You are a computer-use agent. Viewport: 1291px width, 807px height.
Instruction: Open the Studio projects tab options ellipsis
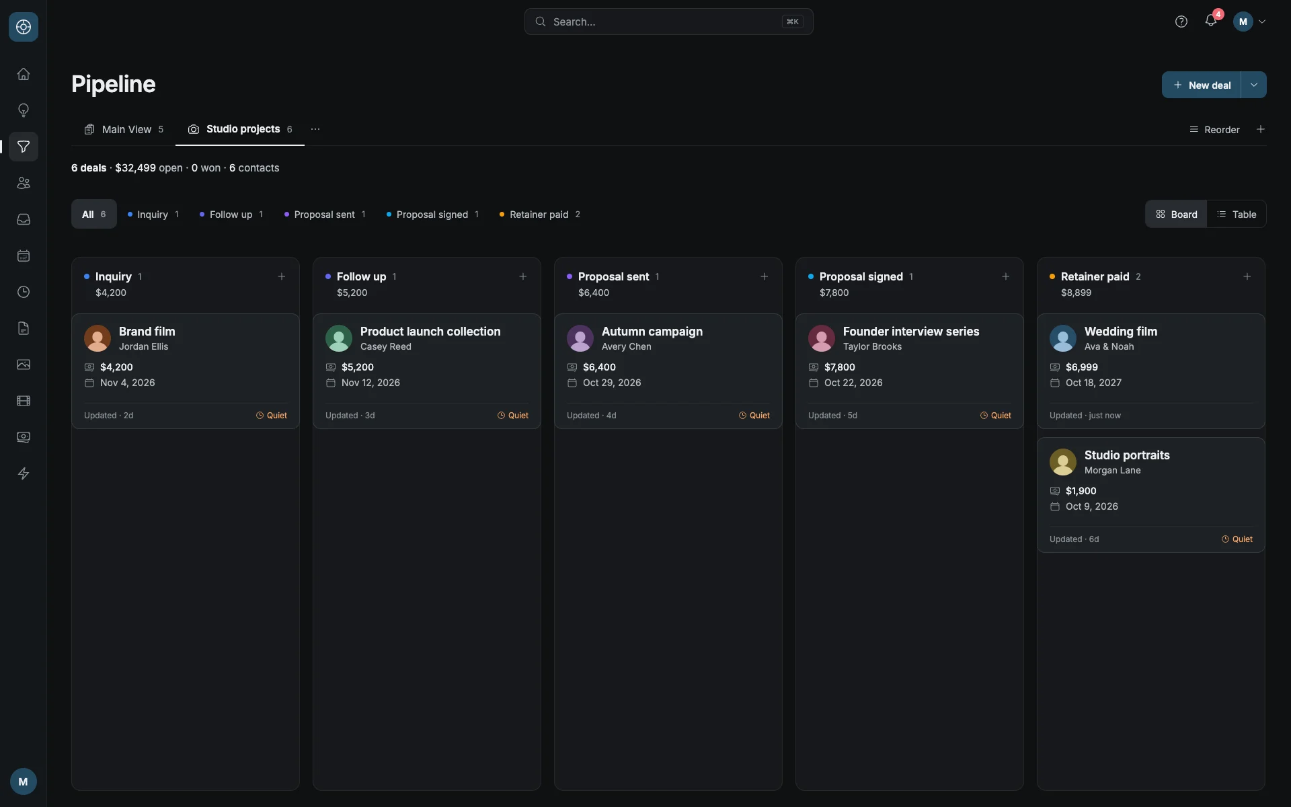point(315,129)
